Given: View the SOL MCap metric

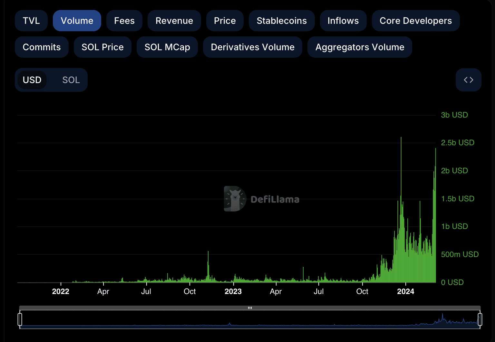Looking at the screenshot, I should pos(167,47).
